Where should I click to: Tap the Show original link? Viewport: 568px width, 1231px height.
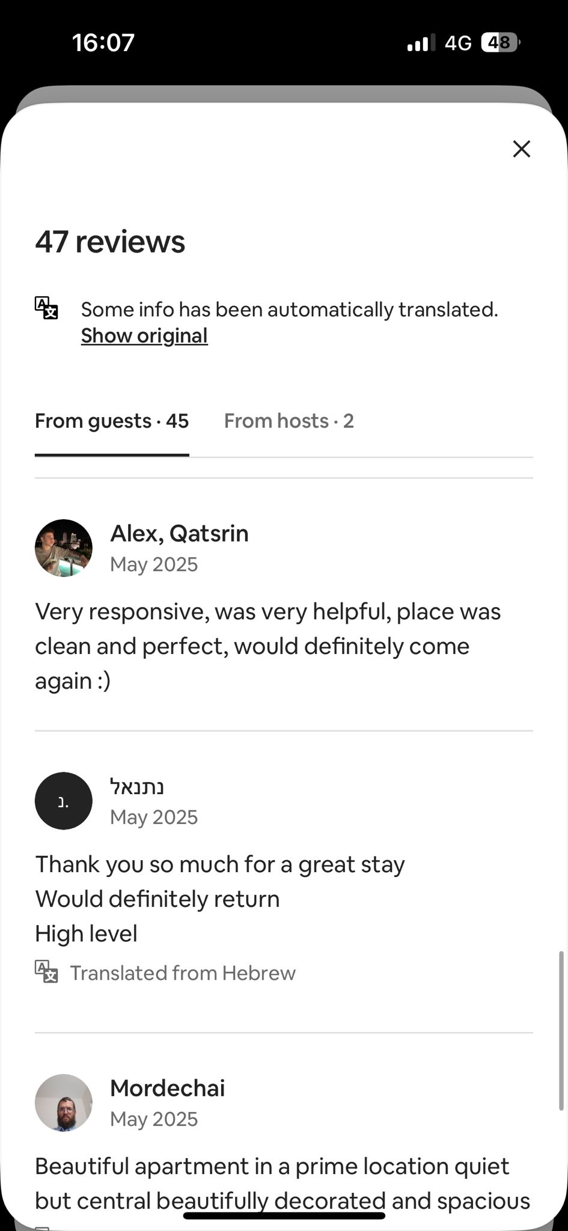(x=144, y=335)
